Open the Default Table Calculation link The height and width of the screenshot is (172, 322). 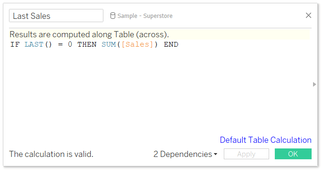coord(265,140)
